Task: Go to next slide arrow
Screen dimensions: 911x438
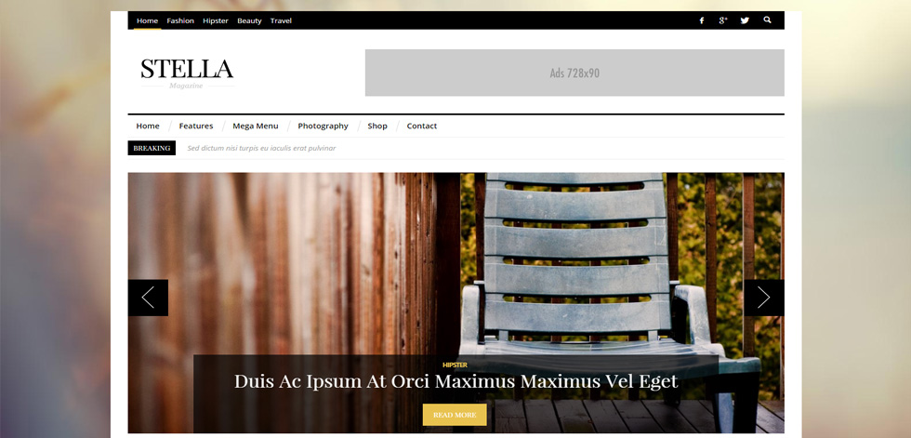Action: [764, 298]
